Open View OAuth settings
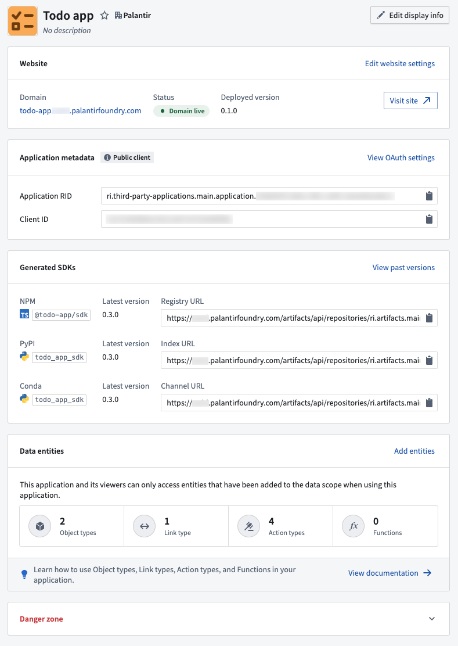The width and height of the screenshot is (458, 646). [401, 158]
